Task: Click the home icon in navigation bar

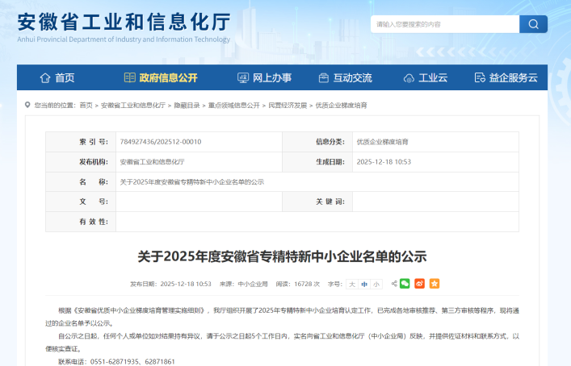Action: click(45, 78)
